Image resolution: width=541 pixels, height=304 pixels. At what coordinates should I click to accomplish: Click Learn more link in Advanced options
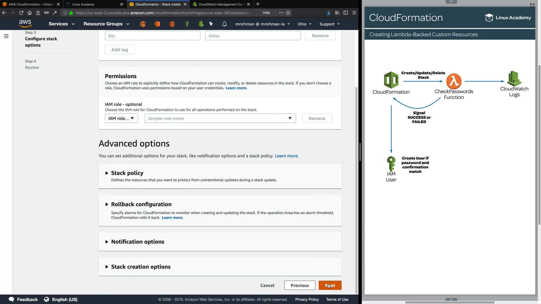(x=286, y=156)
